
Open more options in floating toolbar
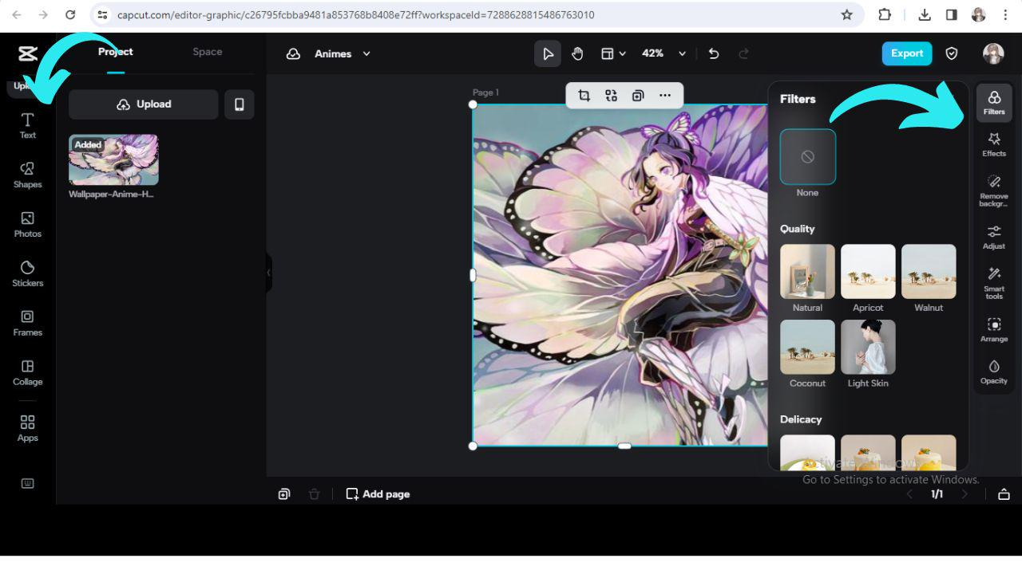click(x=665, y=96)
